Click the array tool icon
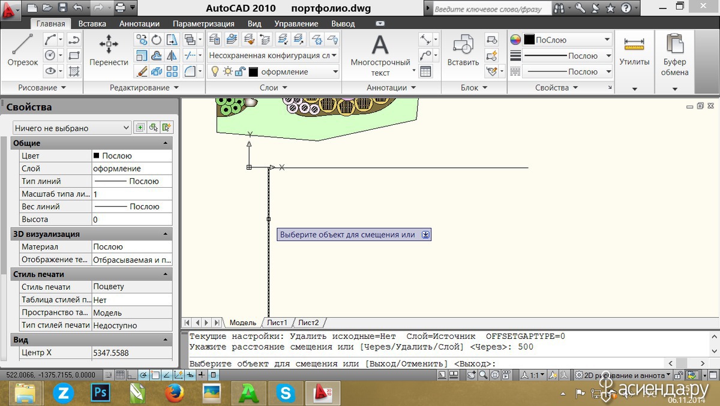The height and width of the screenshot is (406, 720). [172, 71]
